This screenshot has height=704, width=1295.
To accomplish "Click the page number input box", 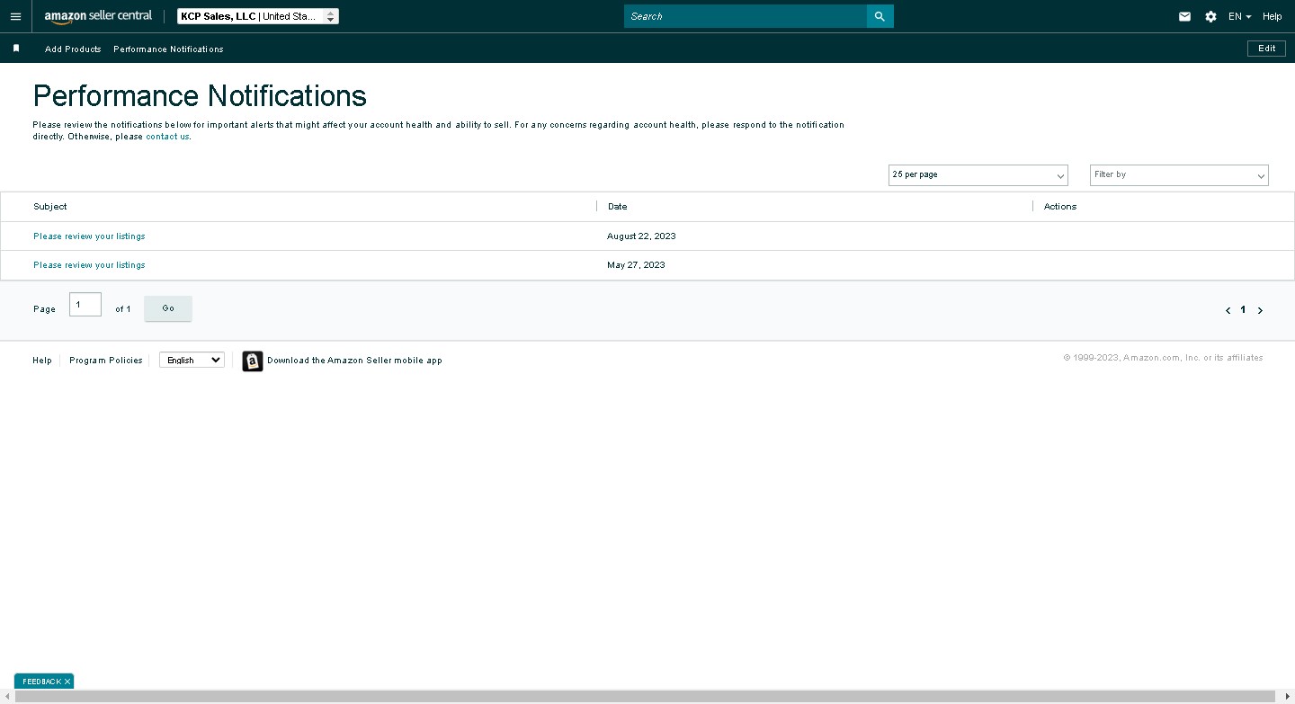I will click(x=85, y=305).
